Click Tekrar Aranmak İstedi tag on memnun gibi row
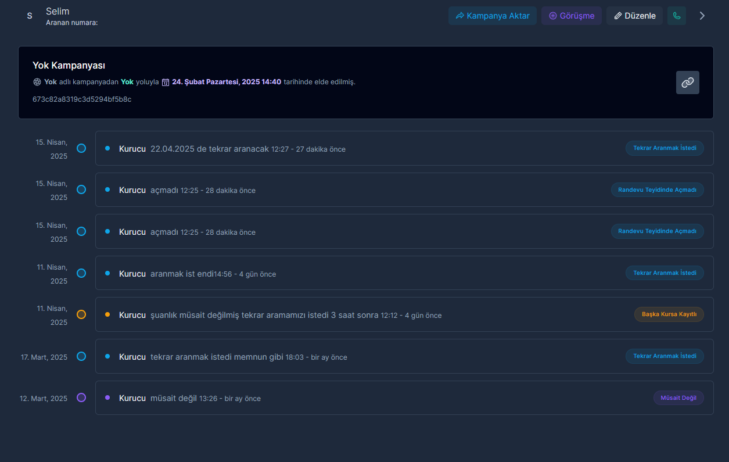729x462 pixels. pos(665,356)
